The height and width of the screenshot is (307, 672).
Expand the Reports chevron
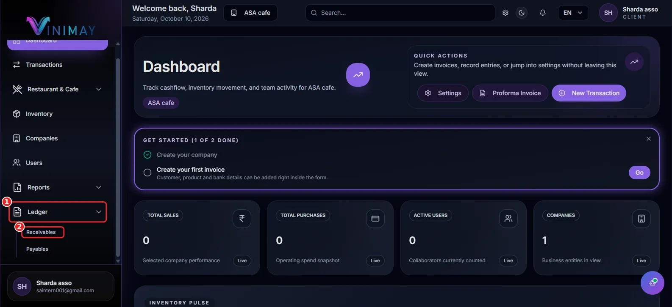(x=99, y=187)
